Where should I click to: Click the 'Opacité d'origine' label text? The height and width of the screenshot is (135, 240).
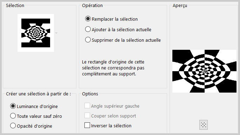click(x=34, y=126)
